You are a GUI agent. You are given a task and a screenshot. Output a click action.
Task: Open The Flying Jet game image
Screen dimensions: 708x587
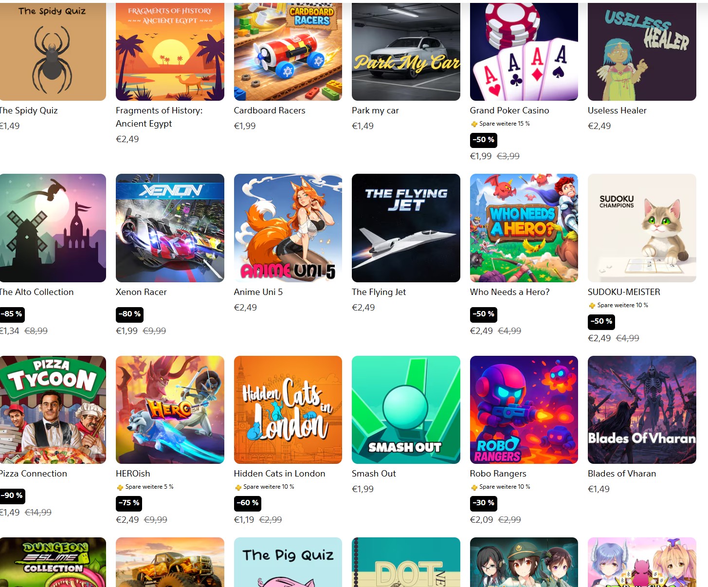coord(406,228)
